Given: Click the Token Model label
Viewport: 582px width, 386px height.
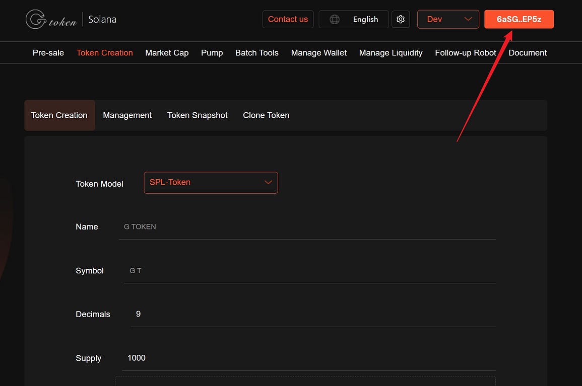Looking at the screenshot, I should [99, 184].
